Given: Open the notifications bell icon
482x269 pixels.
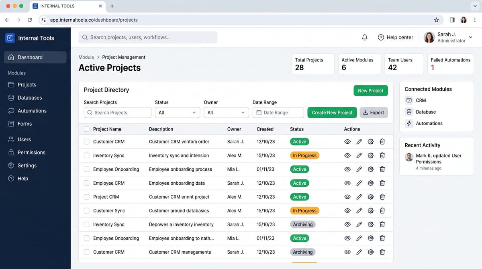Looking at the screenshot, I should [x=365, y=37].
